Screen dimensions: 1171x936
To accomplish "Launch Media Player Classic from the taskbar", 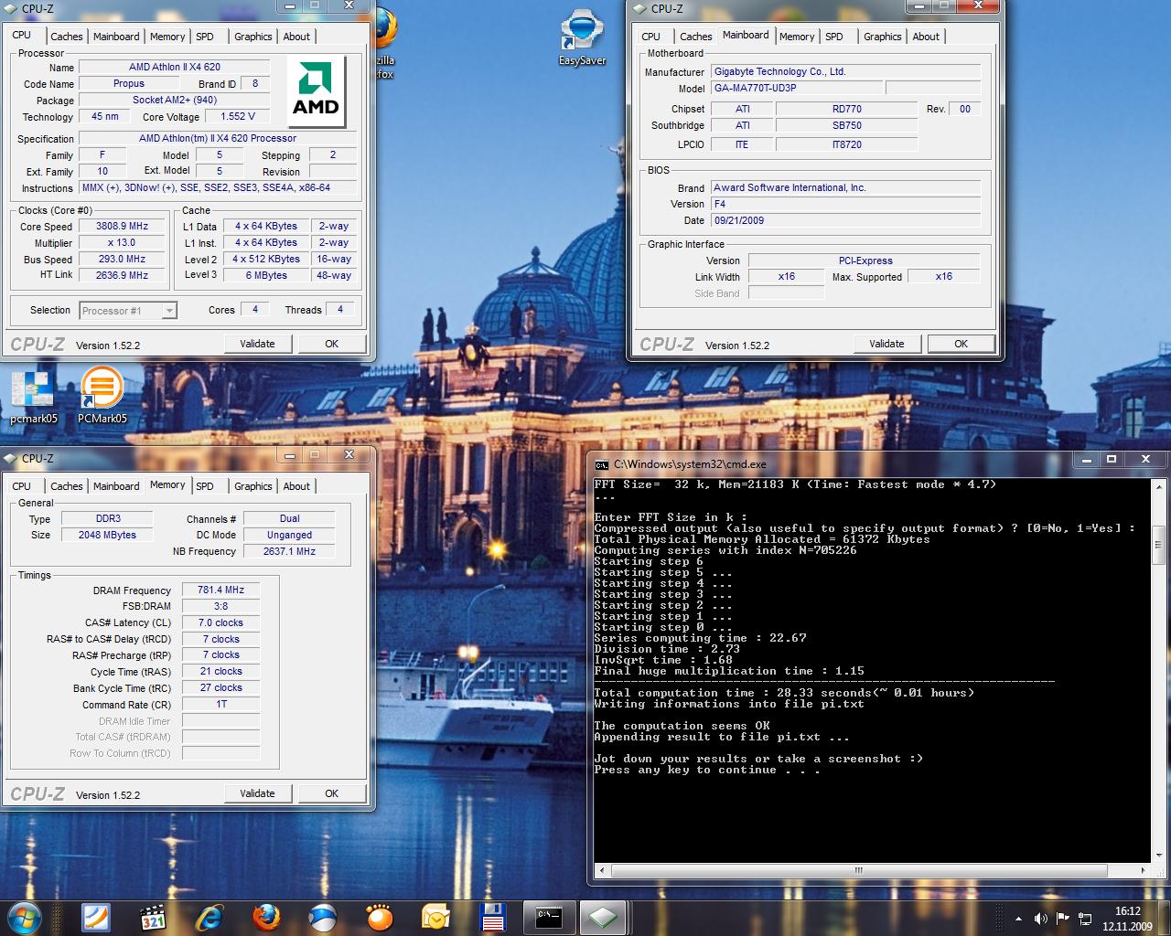I will (153, 917).
